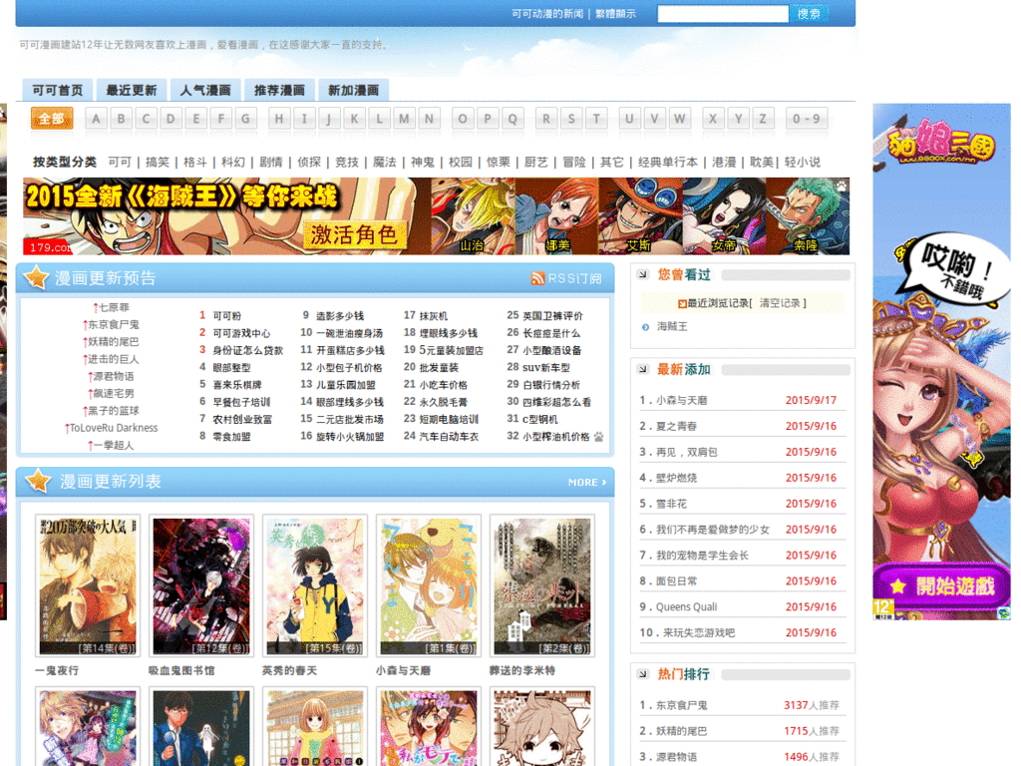Open 妖精的尾巴 in 热门排行
Image resolution: width=1021 pixels, height=766 pixels.
coord(681,731)
